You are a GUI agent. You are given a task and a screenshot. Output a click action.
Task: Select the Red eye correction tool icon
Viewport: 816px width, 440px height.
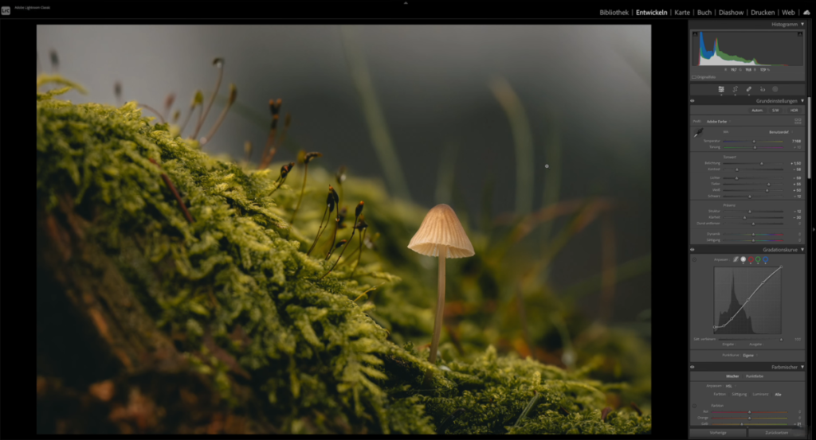pyautogui.click(x=763, y=89)
